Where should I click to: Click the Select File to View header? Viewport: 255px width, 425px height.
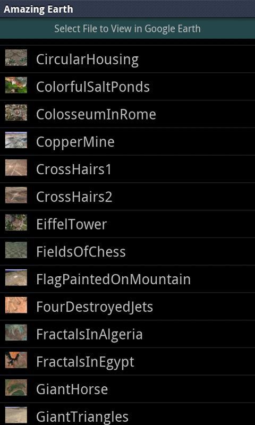127,29
